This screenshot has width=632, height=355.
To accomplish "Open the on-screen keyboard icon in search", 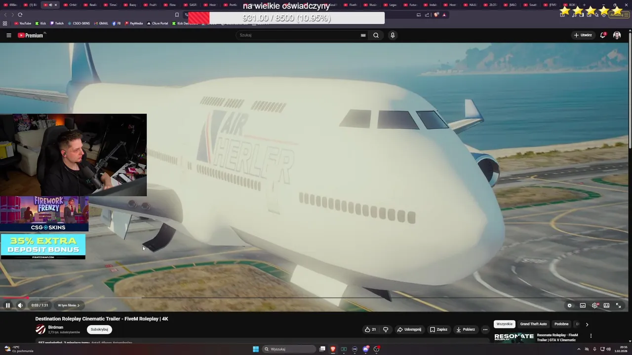I will click(363, 35).
